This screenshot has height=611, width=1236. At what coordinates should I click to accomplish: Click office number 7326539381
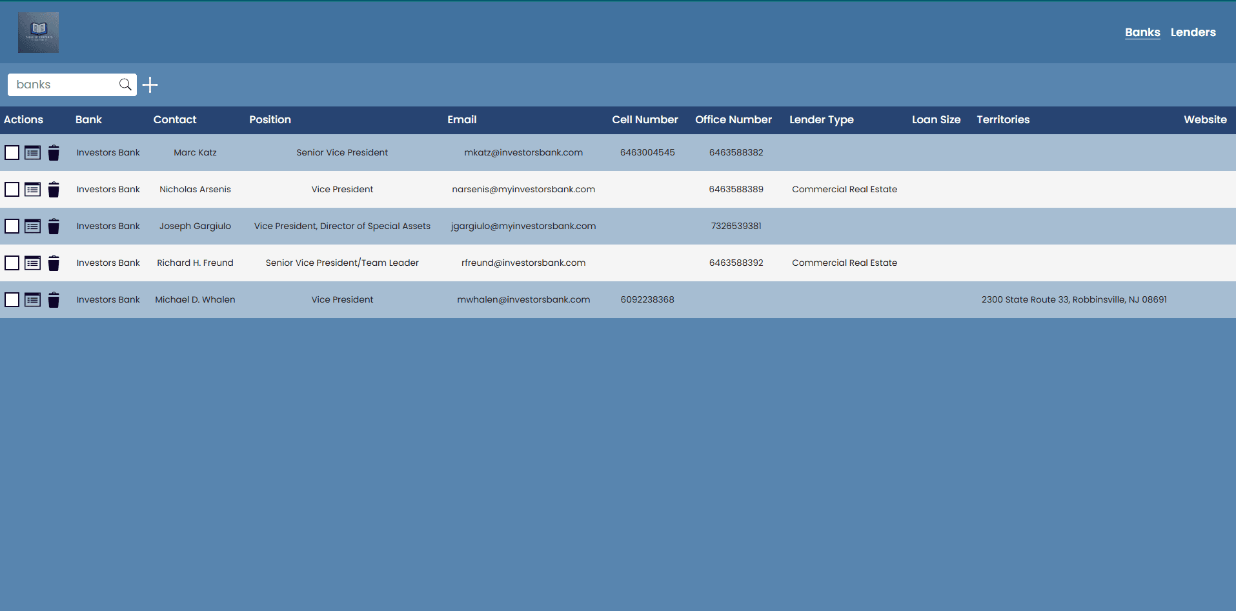(736, 226)
